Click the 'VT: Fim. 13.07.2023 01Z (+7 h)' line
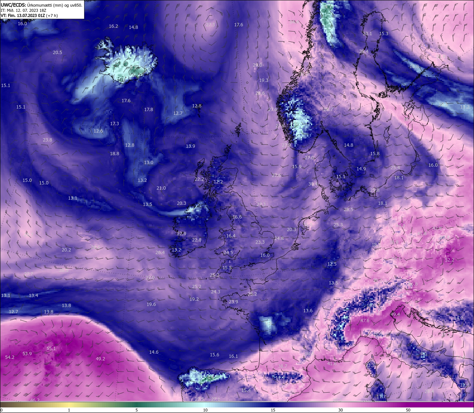The image size is (474, 413). (29, 16)
